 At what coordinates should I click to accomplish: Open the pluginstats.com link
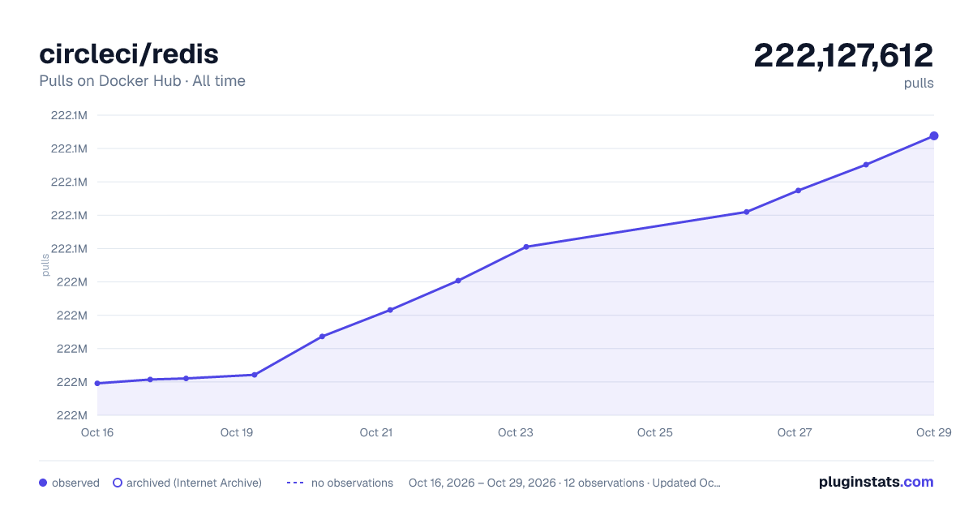pyautogui.click(x=876, y=482)
